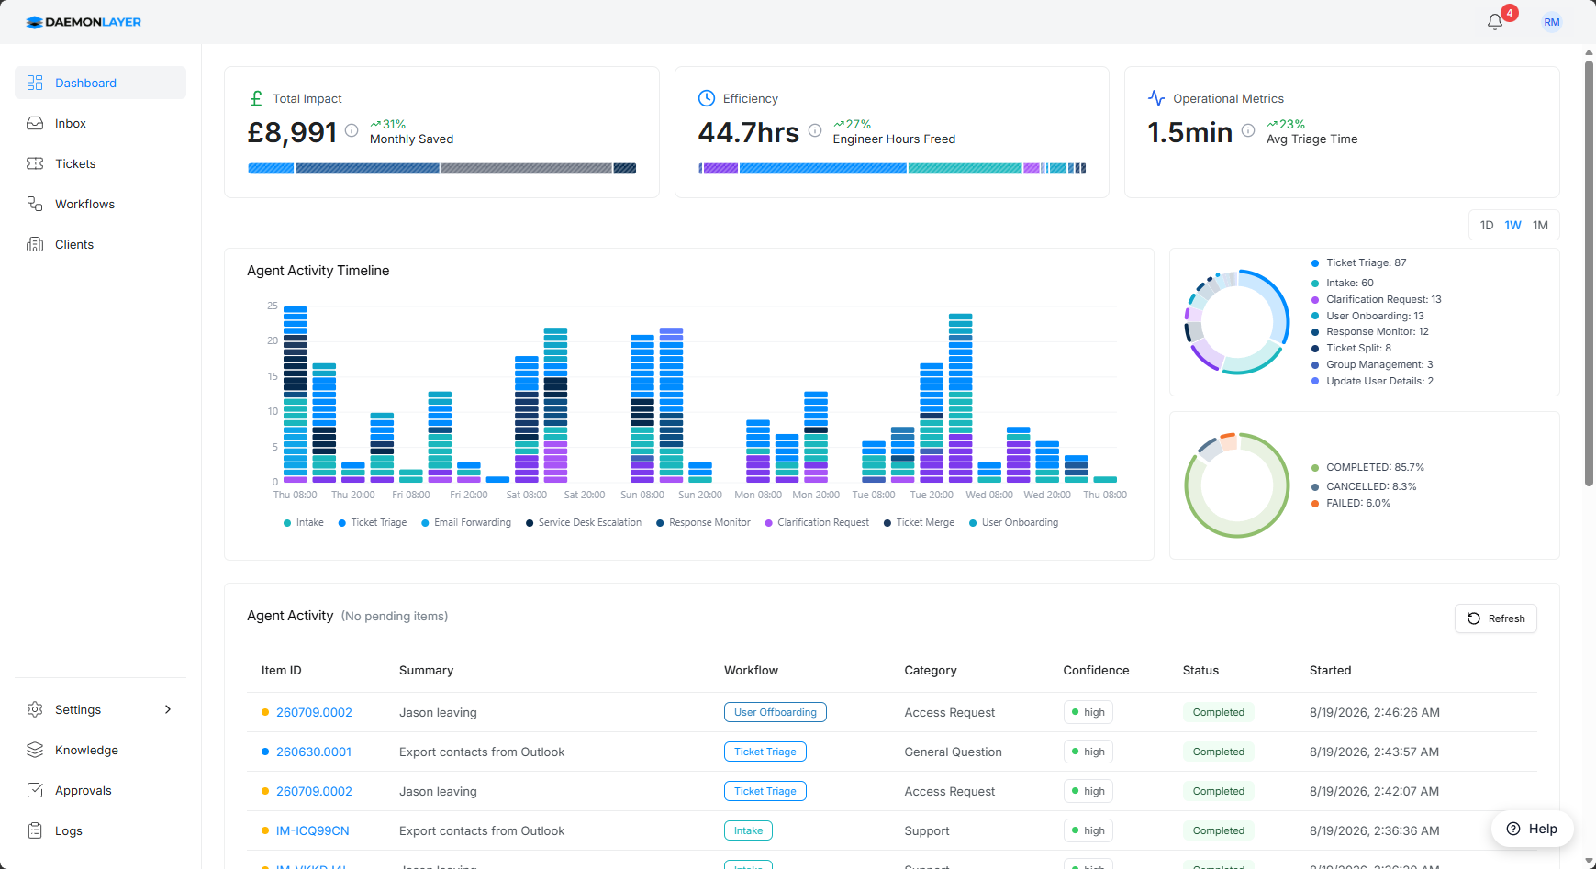This screenshot has width=1596, height=869.
Task: Open the Logs page icon
Action: (35, 830)
